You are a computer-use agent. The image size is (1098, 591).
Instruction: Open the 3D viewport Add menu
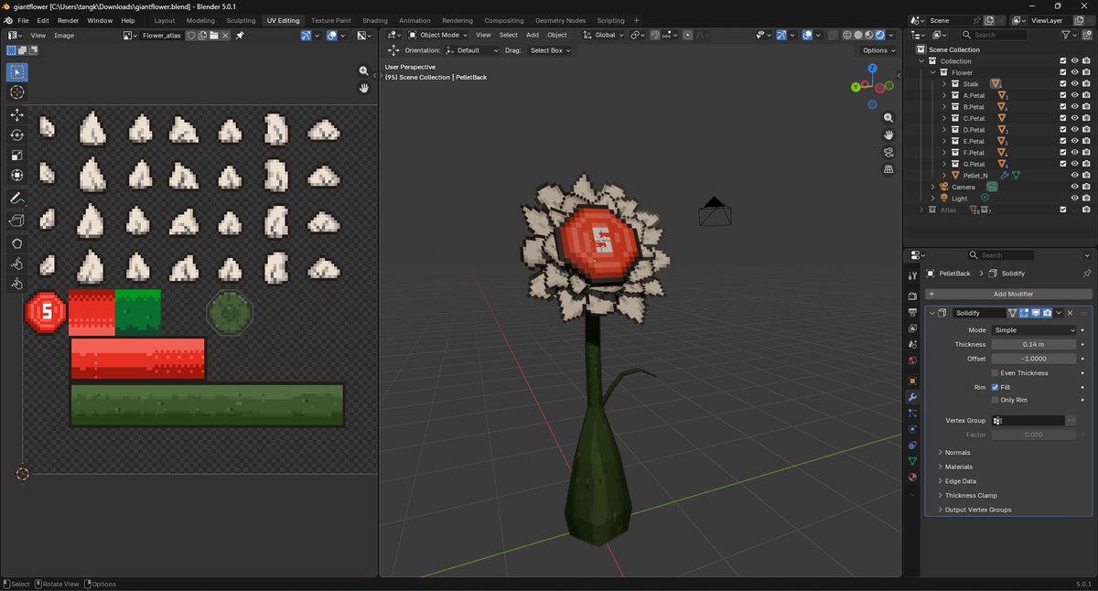[x=532, y=36]
